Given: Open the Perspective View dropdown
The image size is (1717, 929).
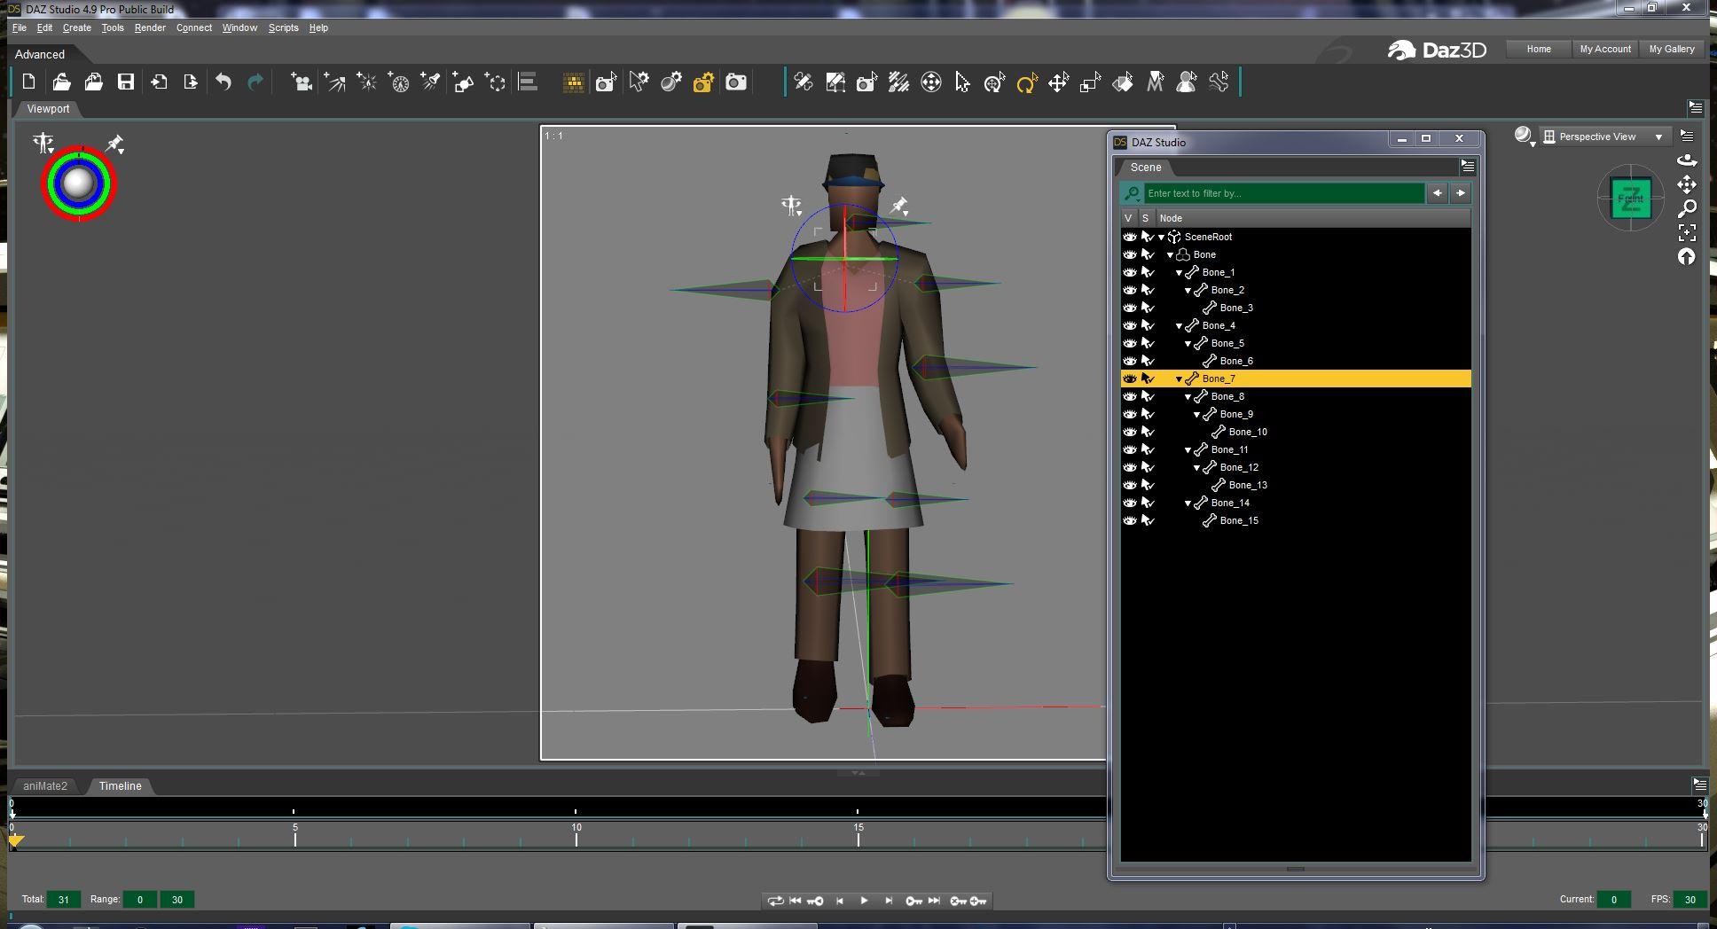Looking at the screenshot, I should click(1604, 137).
